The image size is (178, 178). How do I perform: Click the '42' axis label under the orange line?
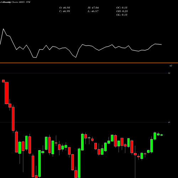coord(171,66)
